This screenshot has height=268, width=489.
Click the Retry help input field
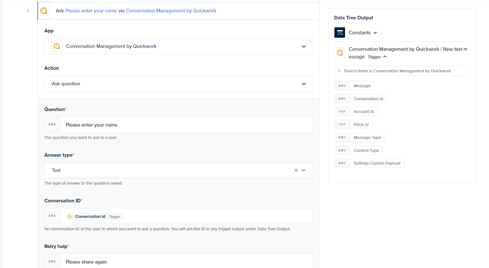[x=186, y=261]
